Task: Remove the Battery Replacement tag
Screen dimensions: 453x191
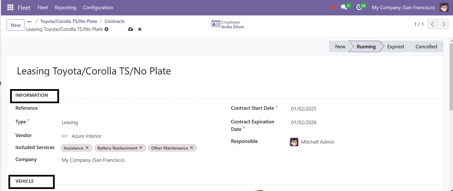Action: click(141, 148)
